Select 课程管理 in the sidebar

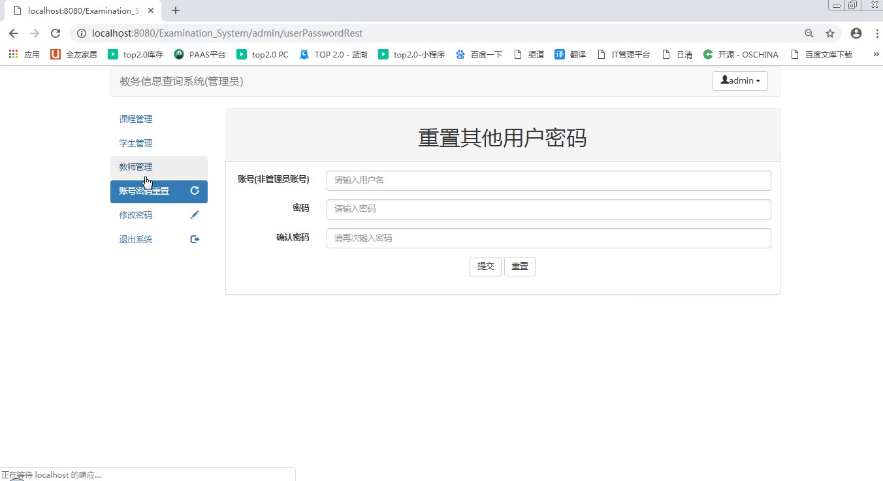point(136,119)
